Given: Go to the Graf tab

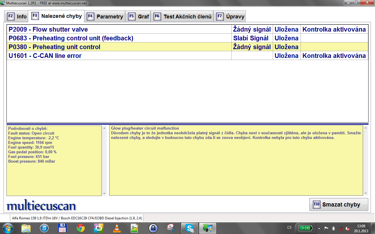Looking at the screenshot, I should point(139,16).
